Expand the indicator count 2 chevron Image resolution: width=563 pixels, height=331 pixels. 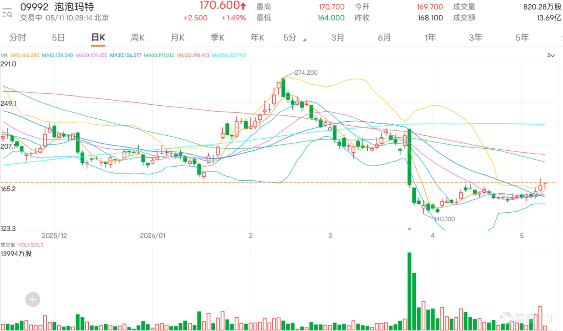click(551, 55)
